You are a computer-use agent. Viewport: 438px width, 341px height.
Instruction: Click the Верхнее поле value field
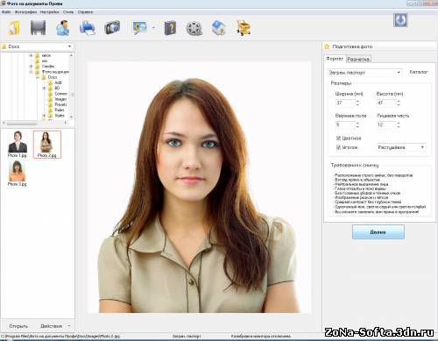345,124
